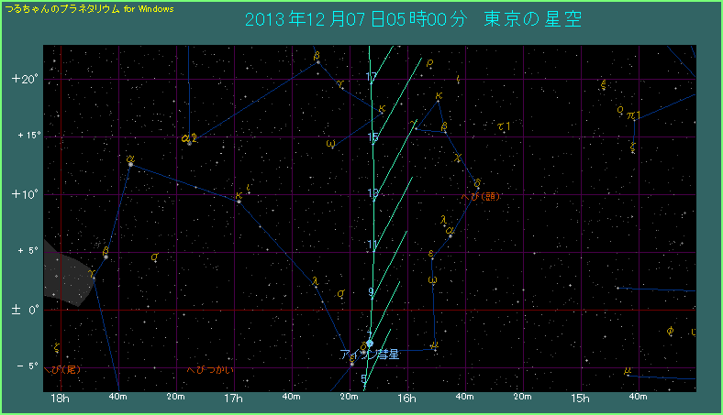Screen dimensions: 723x415
Task: Click the 16h right ascension label
Action: tap(407, 398)
